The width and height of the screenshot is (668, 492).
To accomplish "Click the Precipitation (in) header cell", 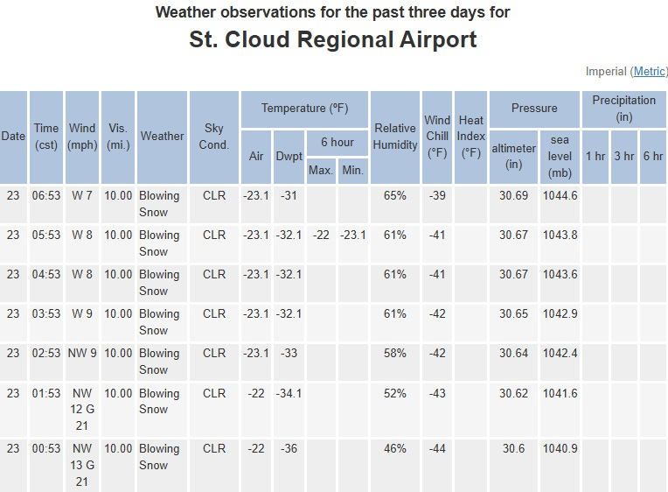I will coord(624,109).
